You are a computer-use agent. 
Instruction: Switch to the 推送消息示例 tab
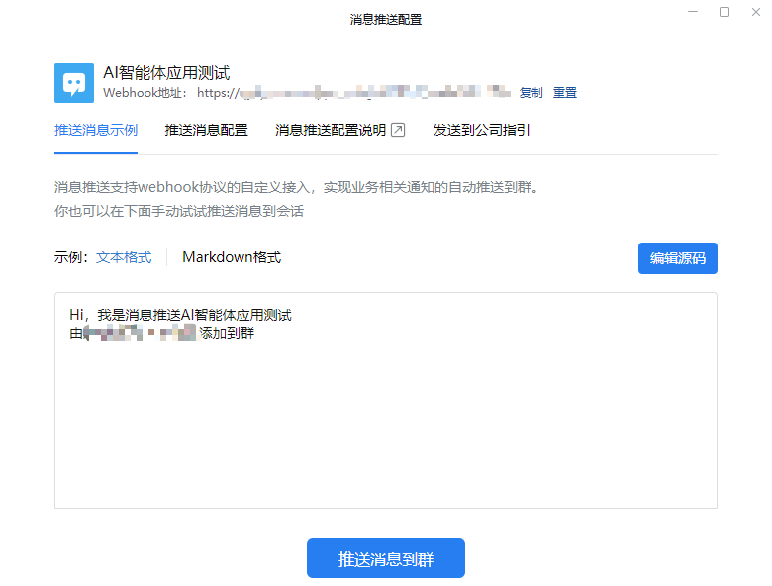tap(96, 130)
